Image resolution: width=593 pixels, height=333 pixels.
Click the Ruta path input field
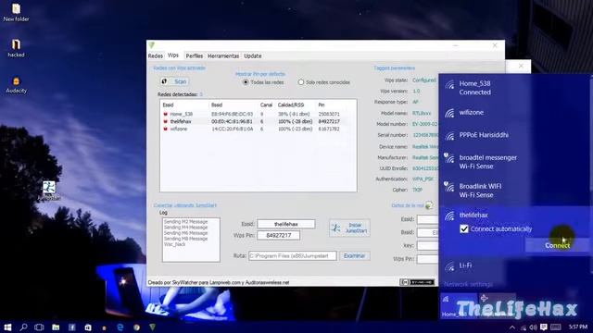click(x=293, y=255)
